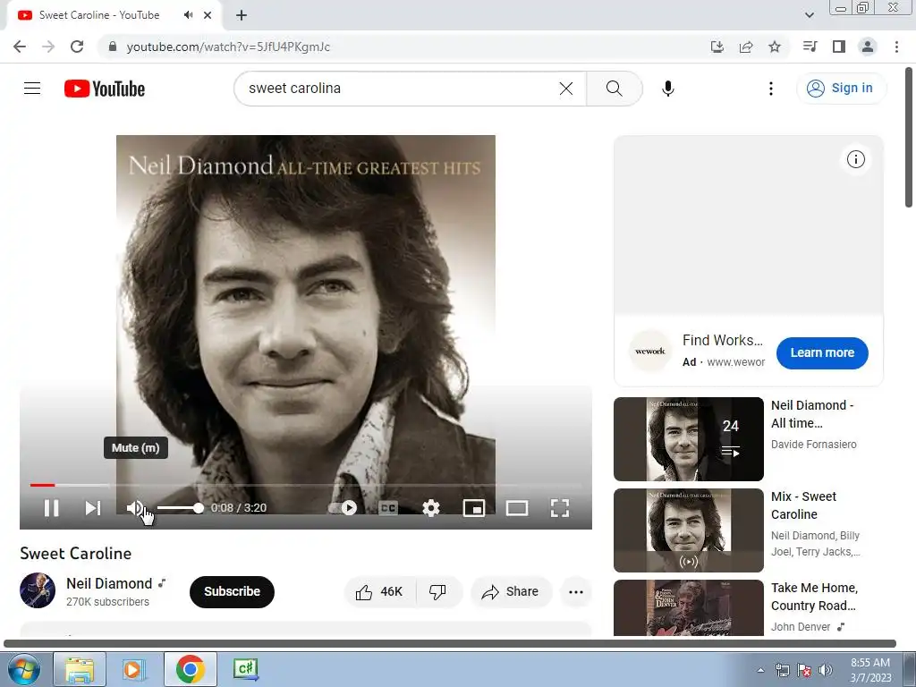
Task: Open the Windows Start menu
Action: point(23,669)
